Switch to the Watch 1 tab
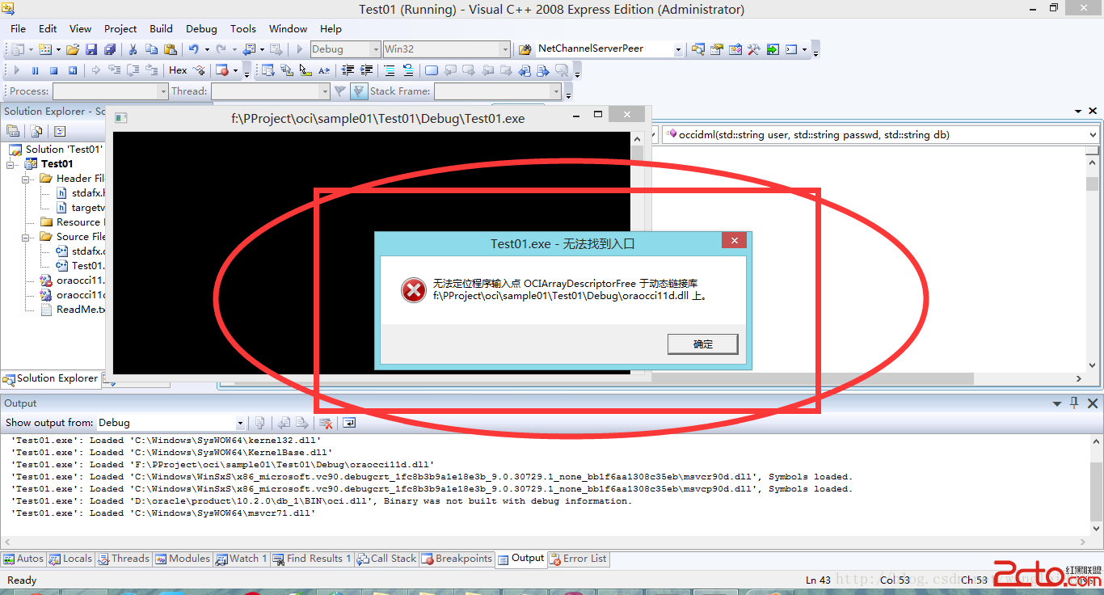Image resolution: width=1104 pixels, height=595 pixels. 241,559
